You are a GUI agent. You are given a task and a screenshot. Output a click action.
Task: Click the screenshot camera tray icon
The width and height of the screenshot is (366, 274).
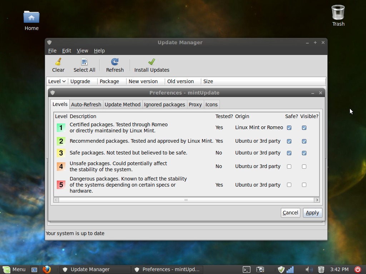pos(260,270)
